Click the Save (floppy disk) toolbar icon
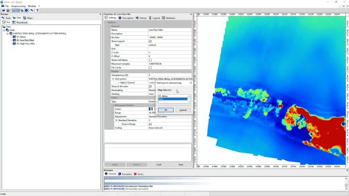Image resolution: width=349 pixels, height=196 pixels. 8,10
